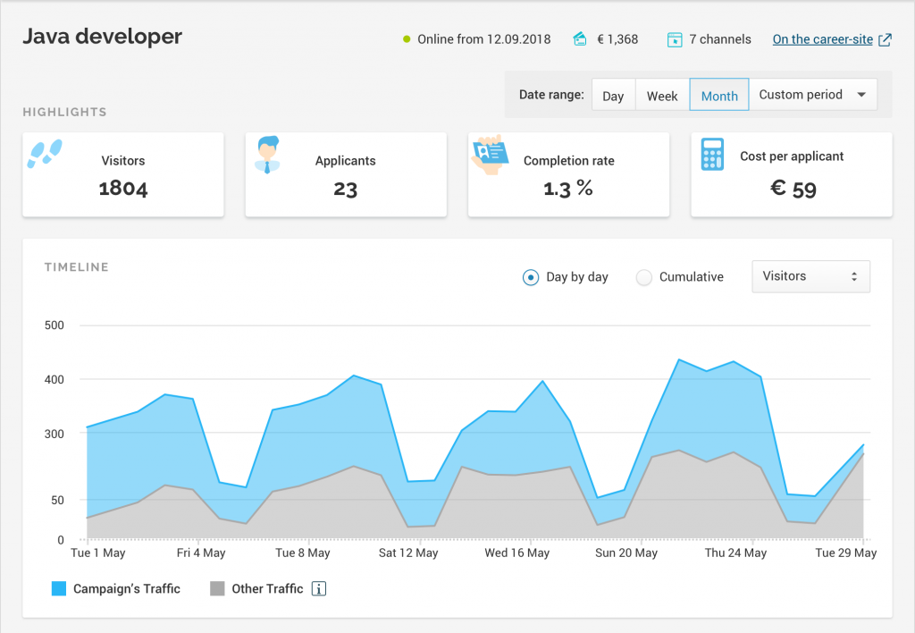
Task: Open the external link icon
Action: click(x=886, y=39)
